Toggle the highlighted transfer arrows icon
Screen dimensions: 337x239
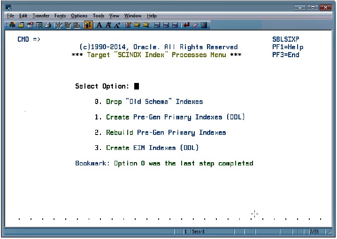pyautogui.click(x=88, y=25)
